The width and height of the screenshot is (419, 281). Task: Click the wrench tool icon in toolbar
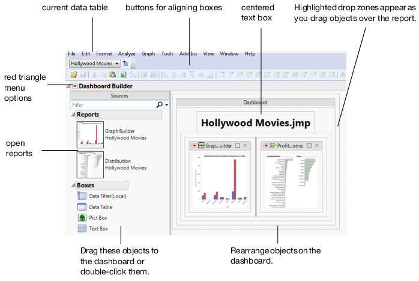133,74
